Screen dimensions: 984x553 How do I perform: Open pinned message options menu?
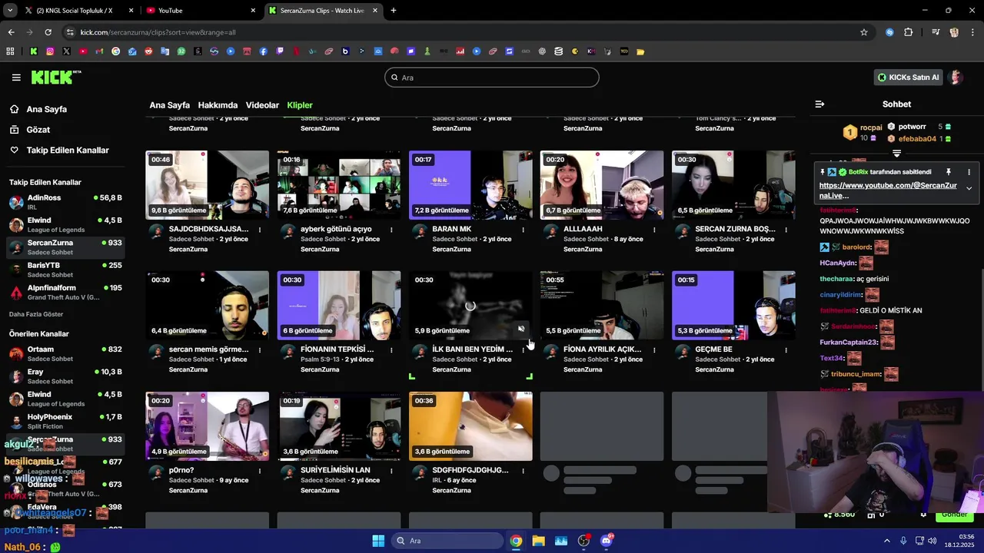(969, 172)
